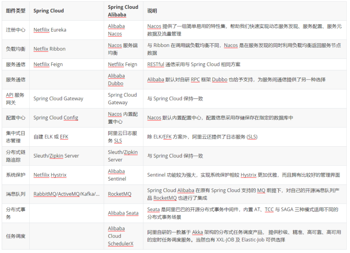Click the Spring Cloud Alibaba column header
350x253 pixels.
[x=123, y=11]
